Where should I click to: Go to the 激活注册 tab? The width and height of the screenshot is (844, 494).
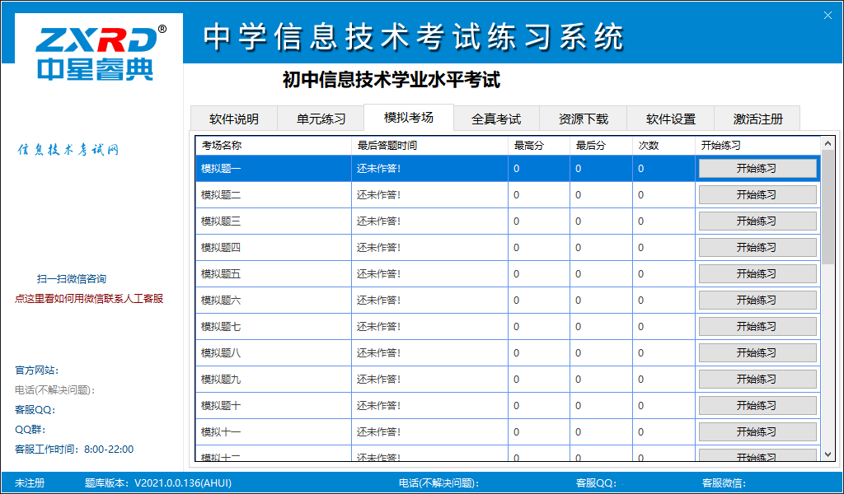coord(758,118)
